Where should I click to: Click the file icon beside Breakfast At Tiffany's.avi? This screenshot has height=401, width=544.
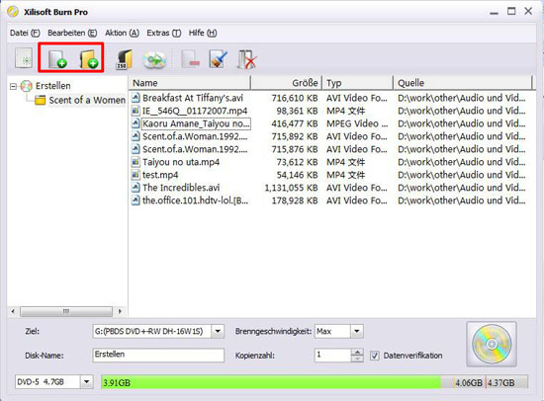(136, 98)
